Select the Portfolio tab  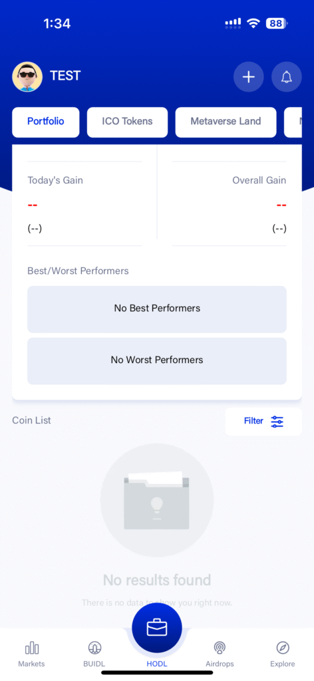(46, 122)
